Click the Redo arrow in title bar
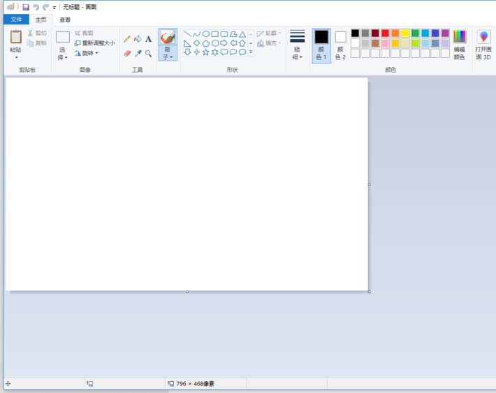The height and width of the screenshot is (393, 496). (x=46, y=7)
